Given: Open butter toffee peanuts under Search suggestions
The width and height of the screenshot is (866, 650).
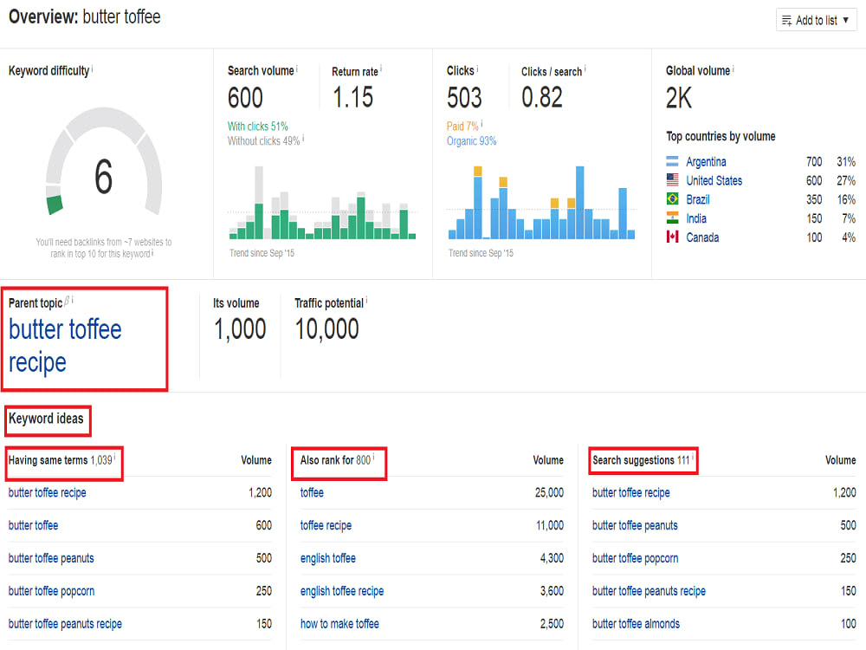Looking at the screenshot, I should coord(635,525).
